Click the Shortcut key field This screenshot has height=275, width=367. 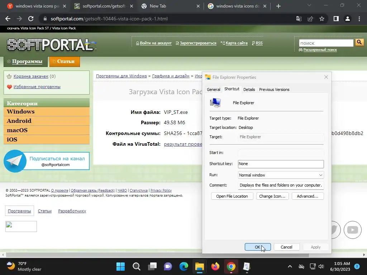pyautogui.click(x=281, y=164)
